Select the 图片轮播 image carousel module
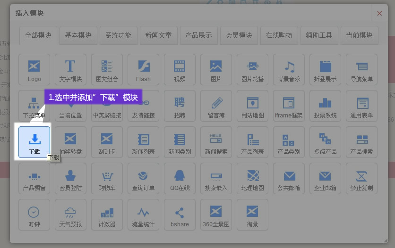 (252, 69)
